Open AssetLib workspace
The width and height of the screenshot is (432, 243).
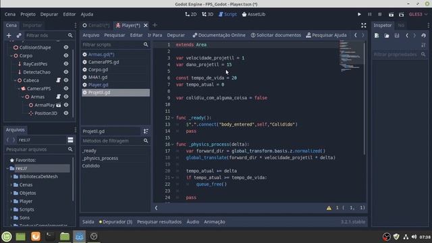[254, 14]
